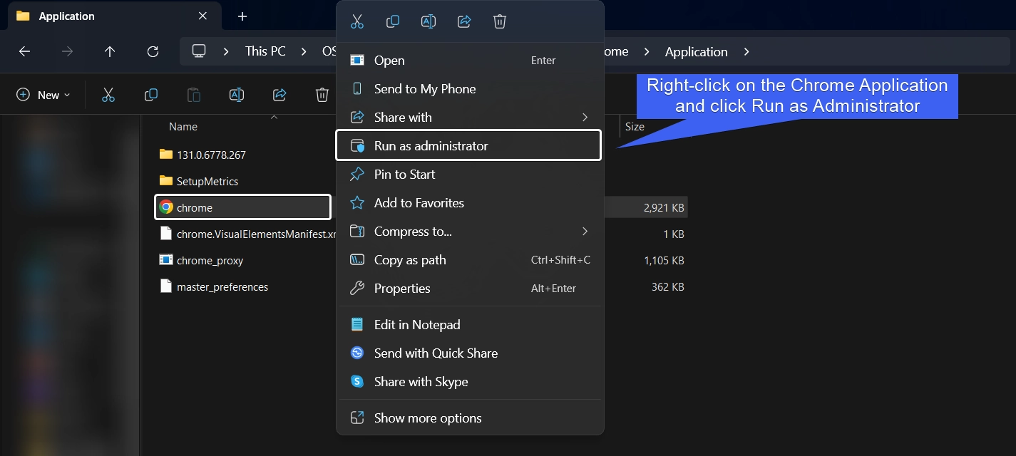Click the Share icon in context menu top row

(464, 21)
